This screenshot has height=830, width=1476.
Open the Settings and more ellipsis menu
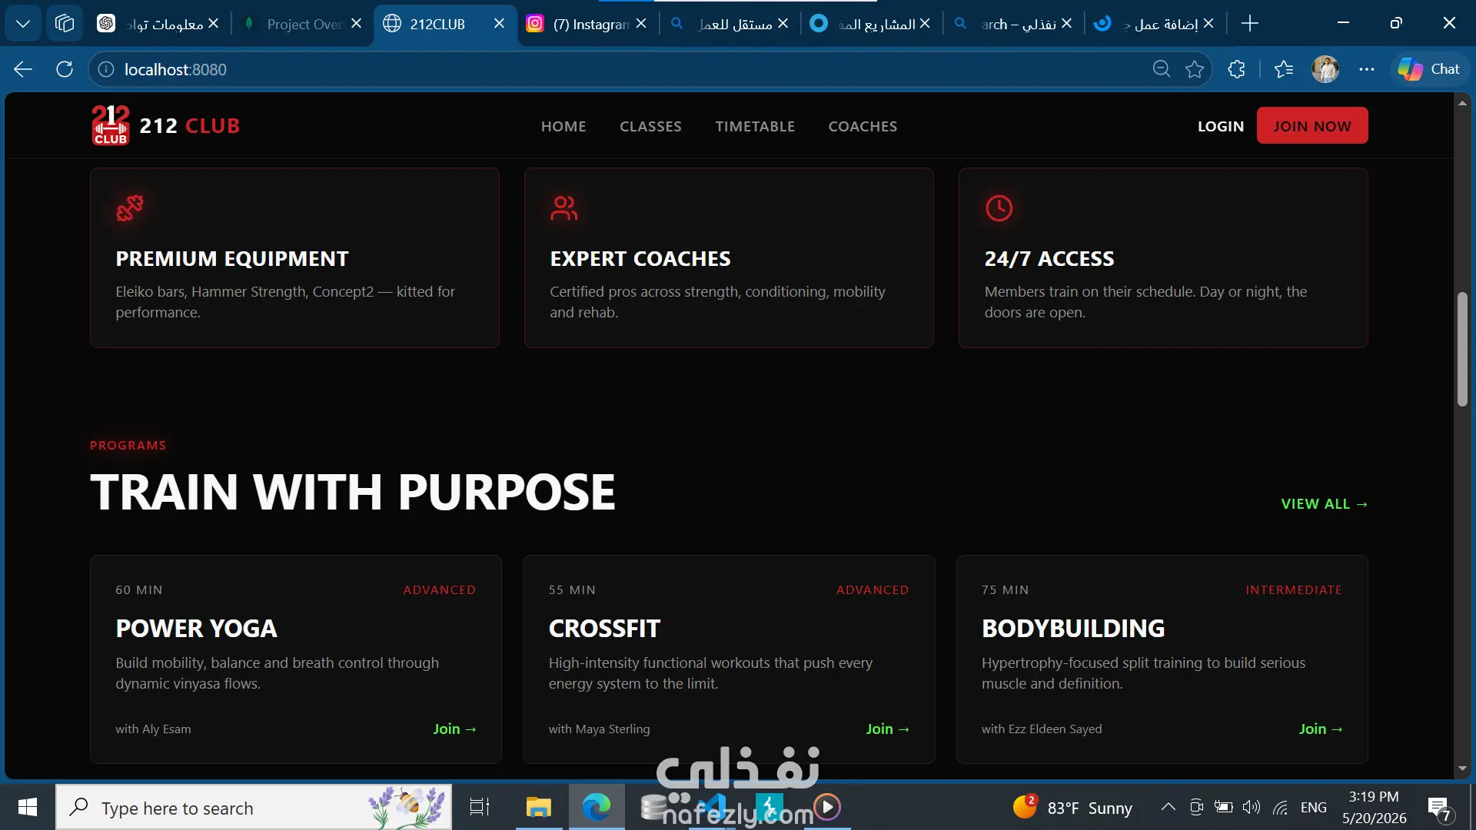point(1366,69)
